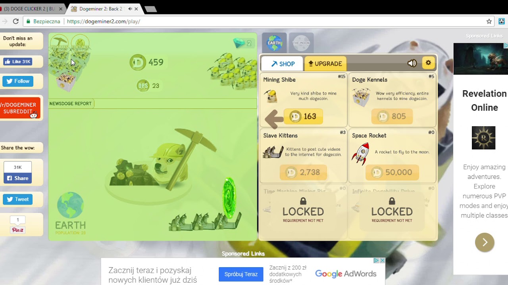The image size is (508, 285).
Task: Click the 31K share count bubble
Action: click(x=17, y=167)
